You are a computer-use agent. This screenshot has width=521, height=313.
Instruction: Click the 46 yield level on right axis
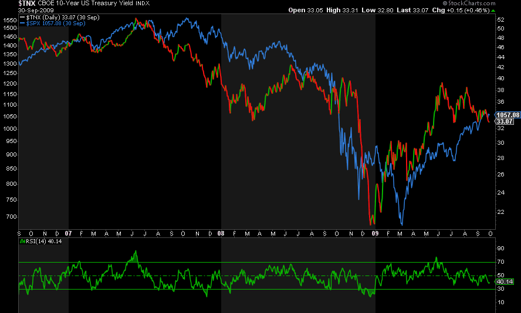coord(500,47)
